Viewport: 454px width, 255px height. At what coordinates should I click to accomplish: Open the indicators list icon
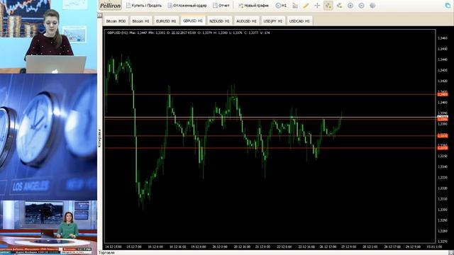pyautogui.click(x=295, y=6)
